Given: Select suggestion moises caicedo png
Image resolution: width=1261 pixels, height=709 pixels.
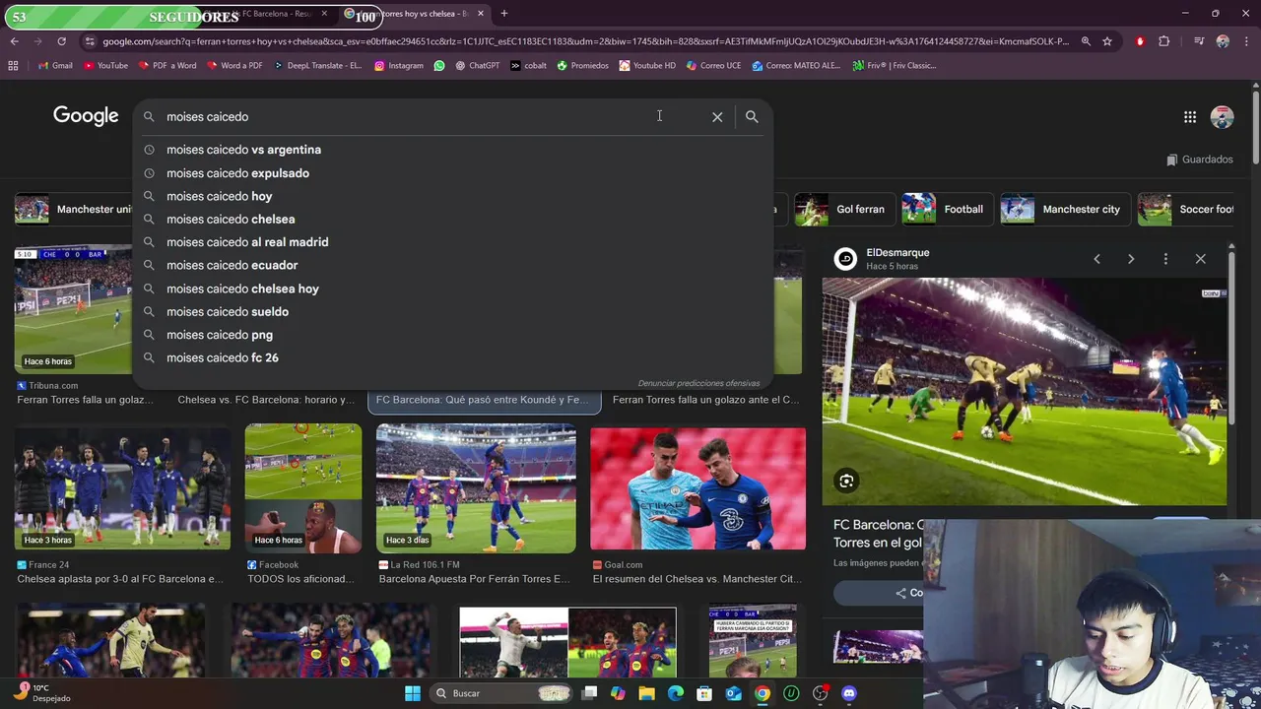Looking at the screenshot, I should tap(452, 335).
